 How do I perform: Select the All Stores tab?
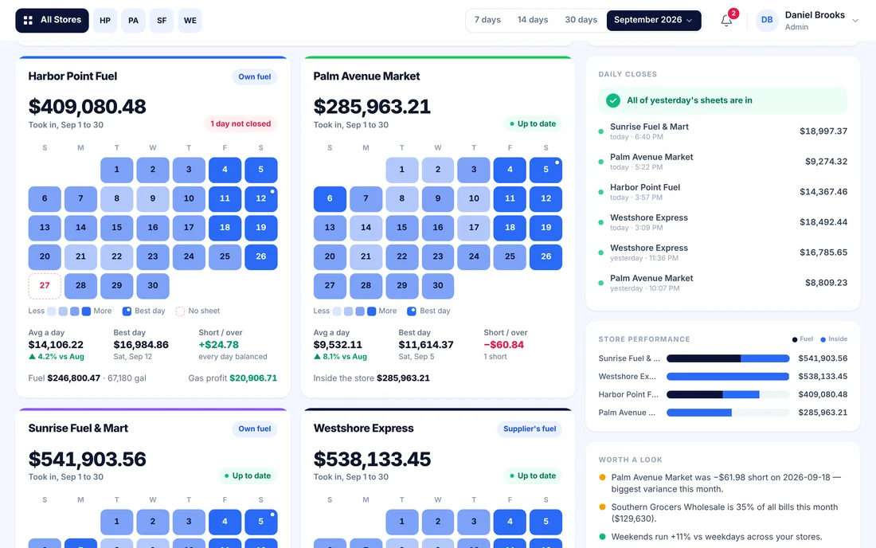tap(52, 20)
